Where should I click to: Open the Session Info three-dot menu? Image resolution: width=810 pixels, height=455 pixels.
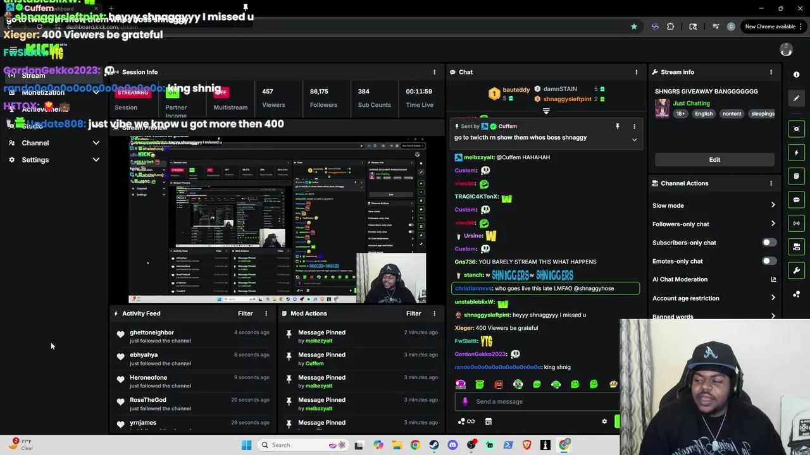434,72
